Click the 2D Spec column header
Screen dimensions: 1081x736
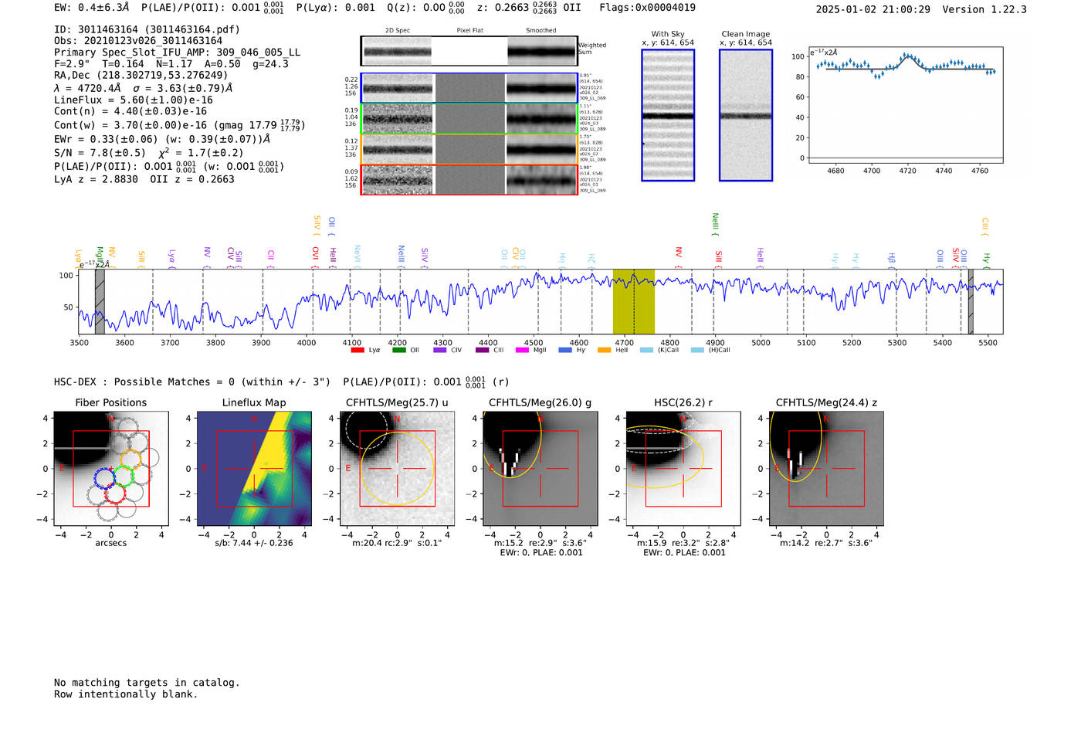pyautogui.click(x=398, y=30)
